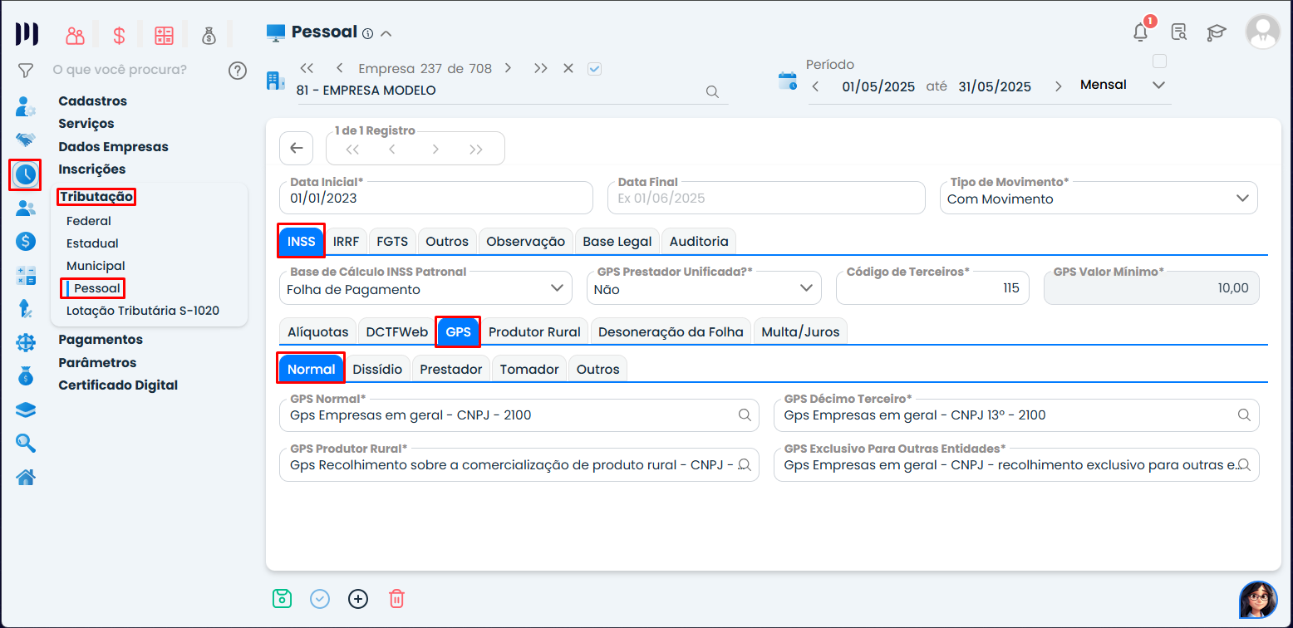Screen dimensions: 1293x628
Task: Open the virtual assistant avatar
Action: (x=1257, y=600)
